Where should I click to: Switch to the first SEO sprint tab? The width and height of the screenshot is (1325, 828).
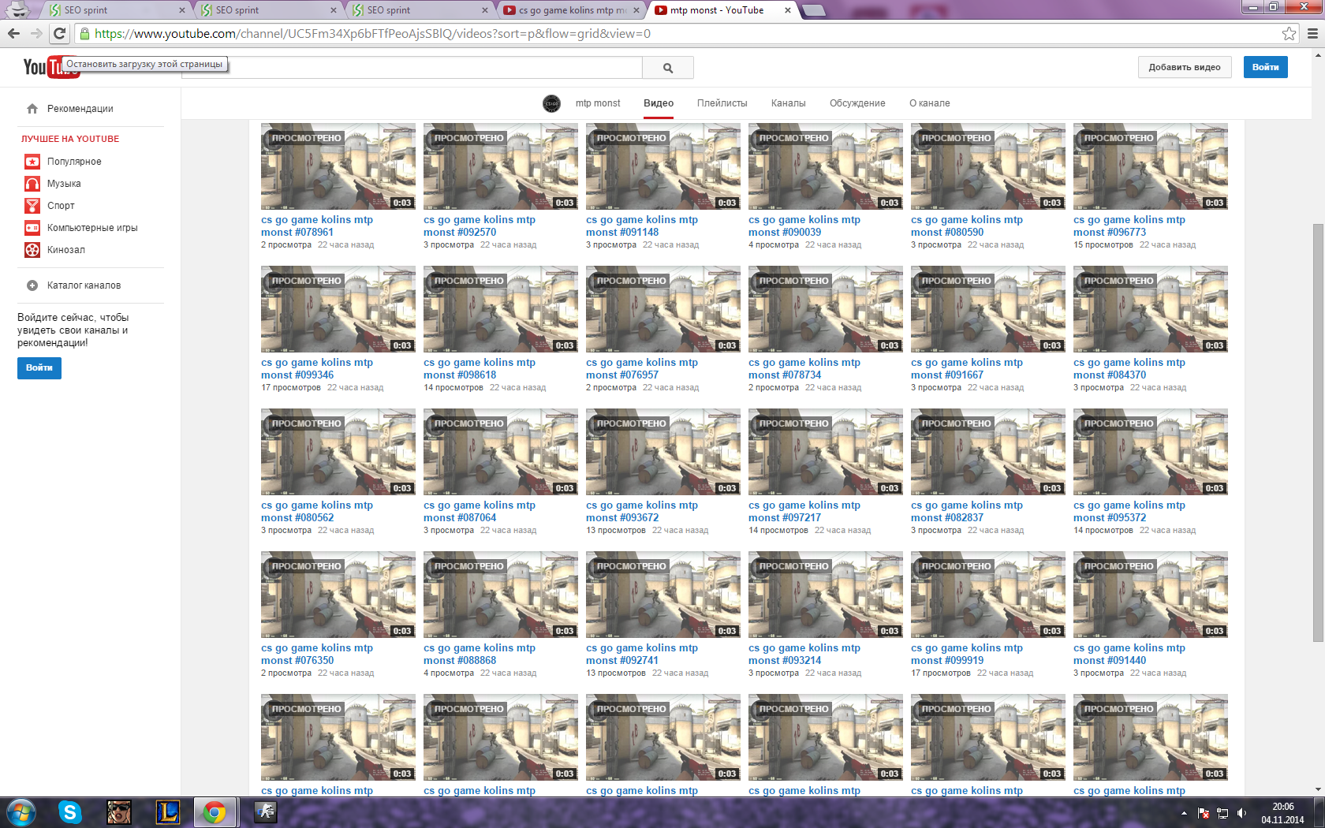click(x=117, y=10)
